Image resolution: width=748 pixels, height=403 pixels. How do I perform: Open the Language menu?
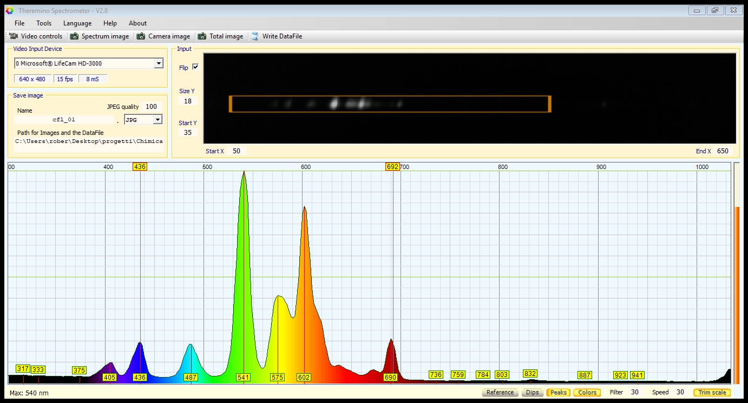[77, 23]
